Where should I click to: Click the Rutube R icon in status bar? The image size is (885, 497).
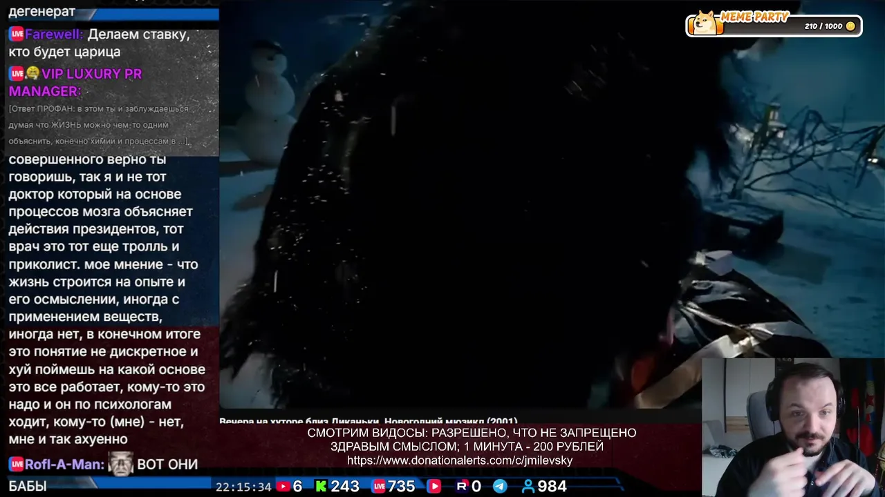461,487
